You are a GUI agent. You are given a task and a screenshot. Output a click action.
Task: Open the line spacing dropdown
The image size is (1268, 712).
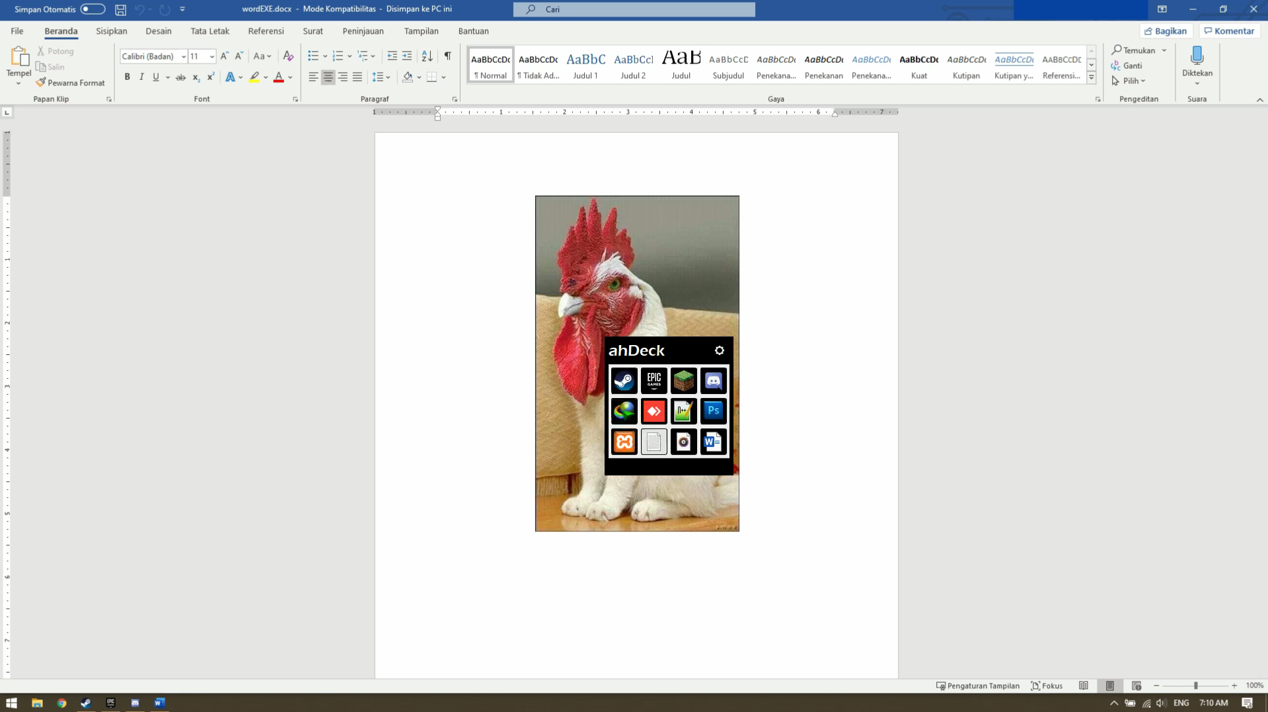click(x=381, y=77)
